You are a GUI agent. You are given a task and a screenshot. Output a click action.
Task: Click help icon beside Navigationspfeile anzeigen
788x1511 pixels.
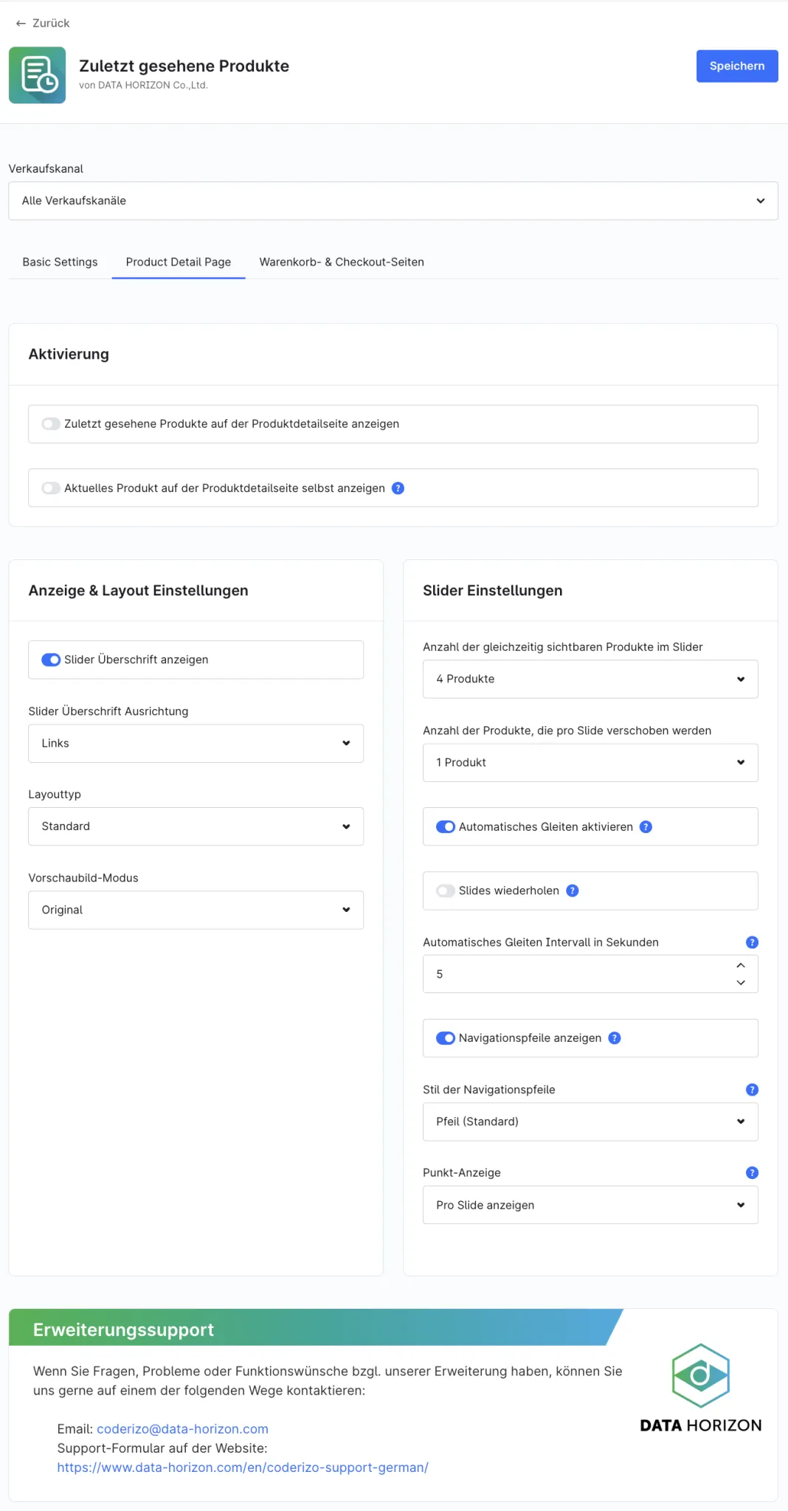tap(614, 1038)
